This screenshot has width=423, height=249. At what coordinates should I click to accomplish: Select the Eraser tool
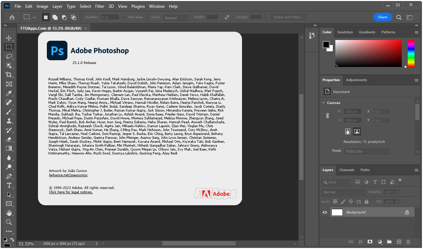9,139
